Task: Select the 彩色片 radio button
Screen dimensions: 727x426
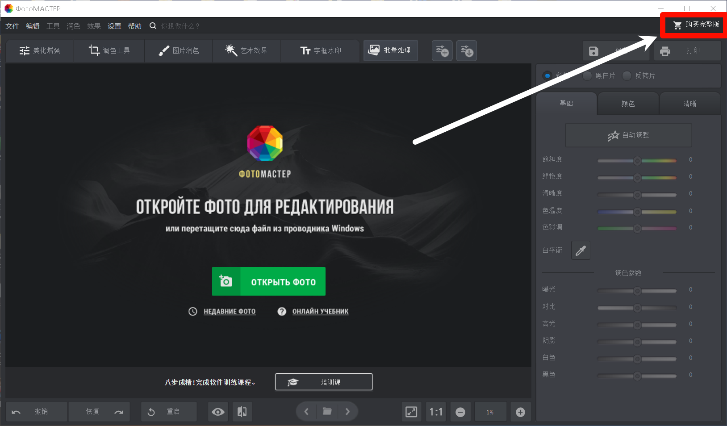Action: (547, 75)
